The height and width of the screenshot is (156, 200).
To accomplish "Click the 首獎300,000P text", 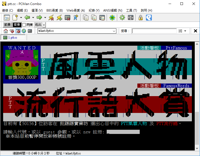I will pyautogui.click(x=22, y=77).
